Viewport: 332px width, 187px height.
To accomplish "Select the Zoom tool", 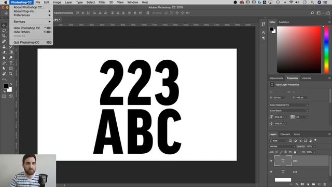I will [10, 74].
